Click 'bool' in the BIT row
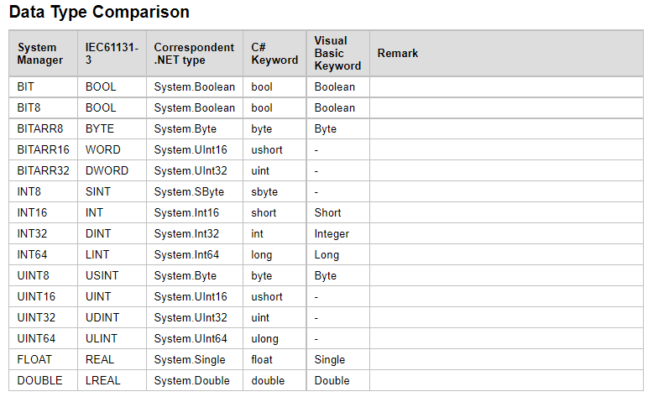648x397 pixels. [x=274, y=86]
